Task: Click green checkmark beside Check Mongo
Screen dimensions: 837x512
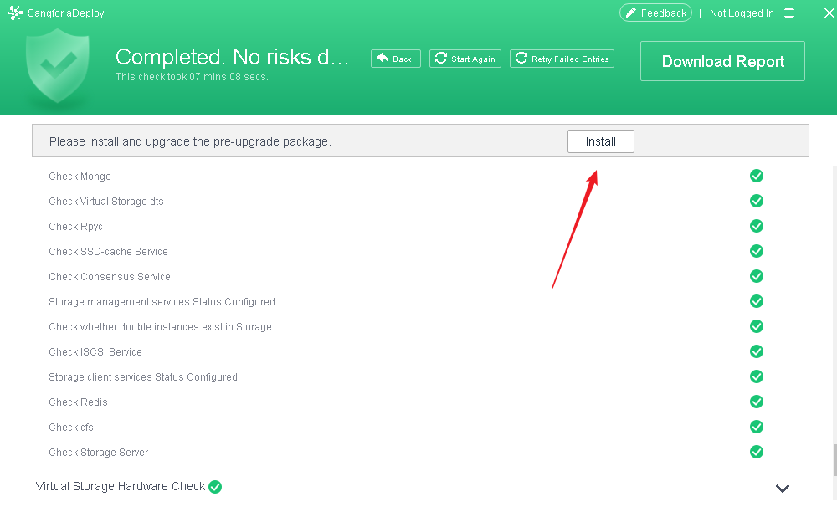Action: pyautogui.click(x=757, y=176)
